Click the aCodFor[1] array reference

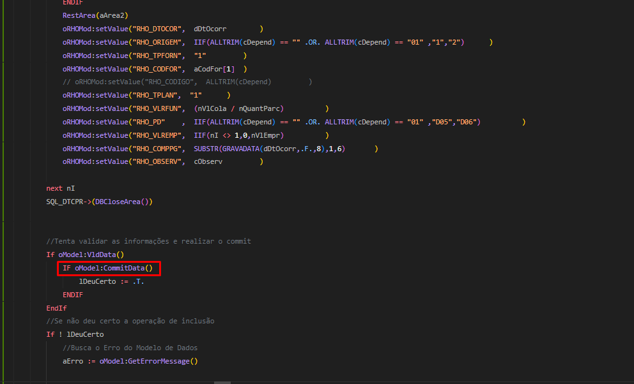click(214, 69)
